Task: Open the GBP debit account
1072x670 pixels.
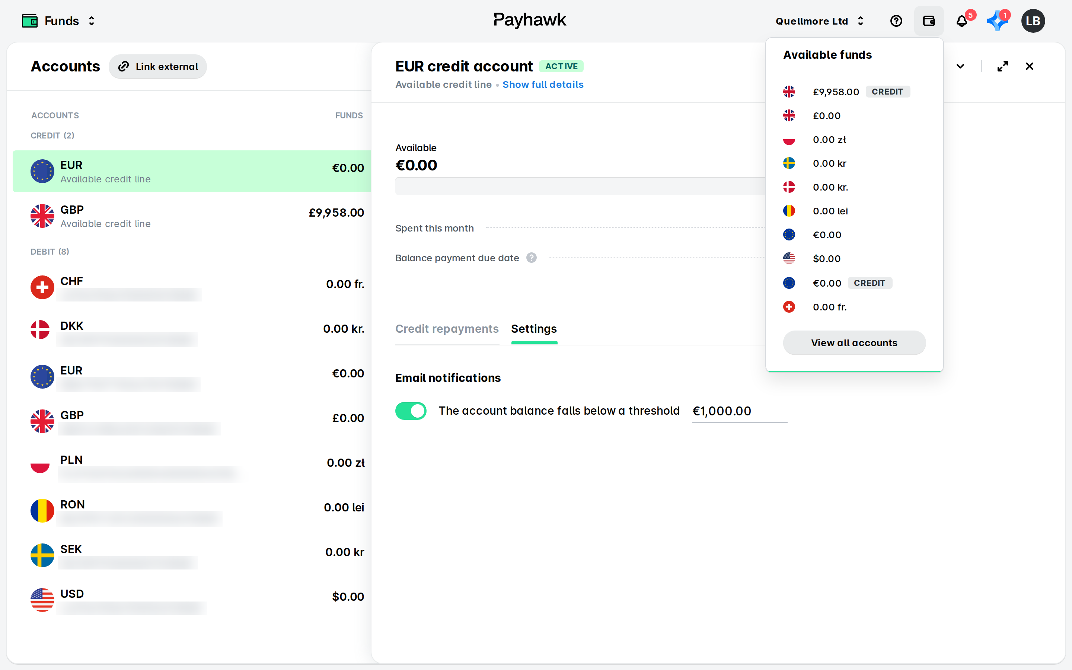Action: click(x=192, y=421)
